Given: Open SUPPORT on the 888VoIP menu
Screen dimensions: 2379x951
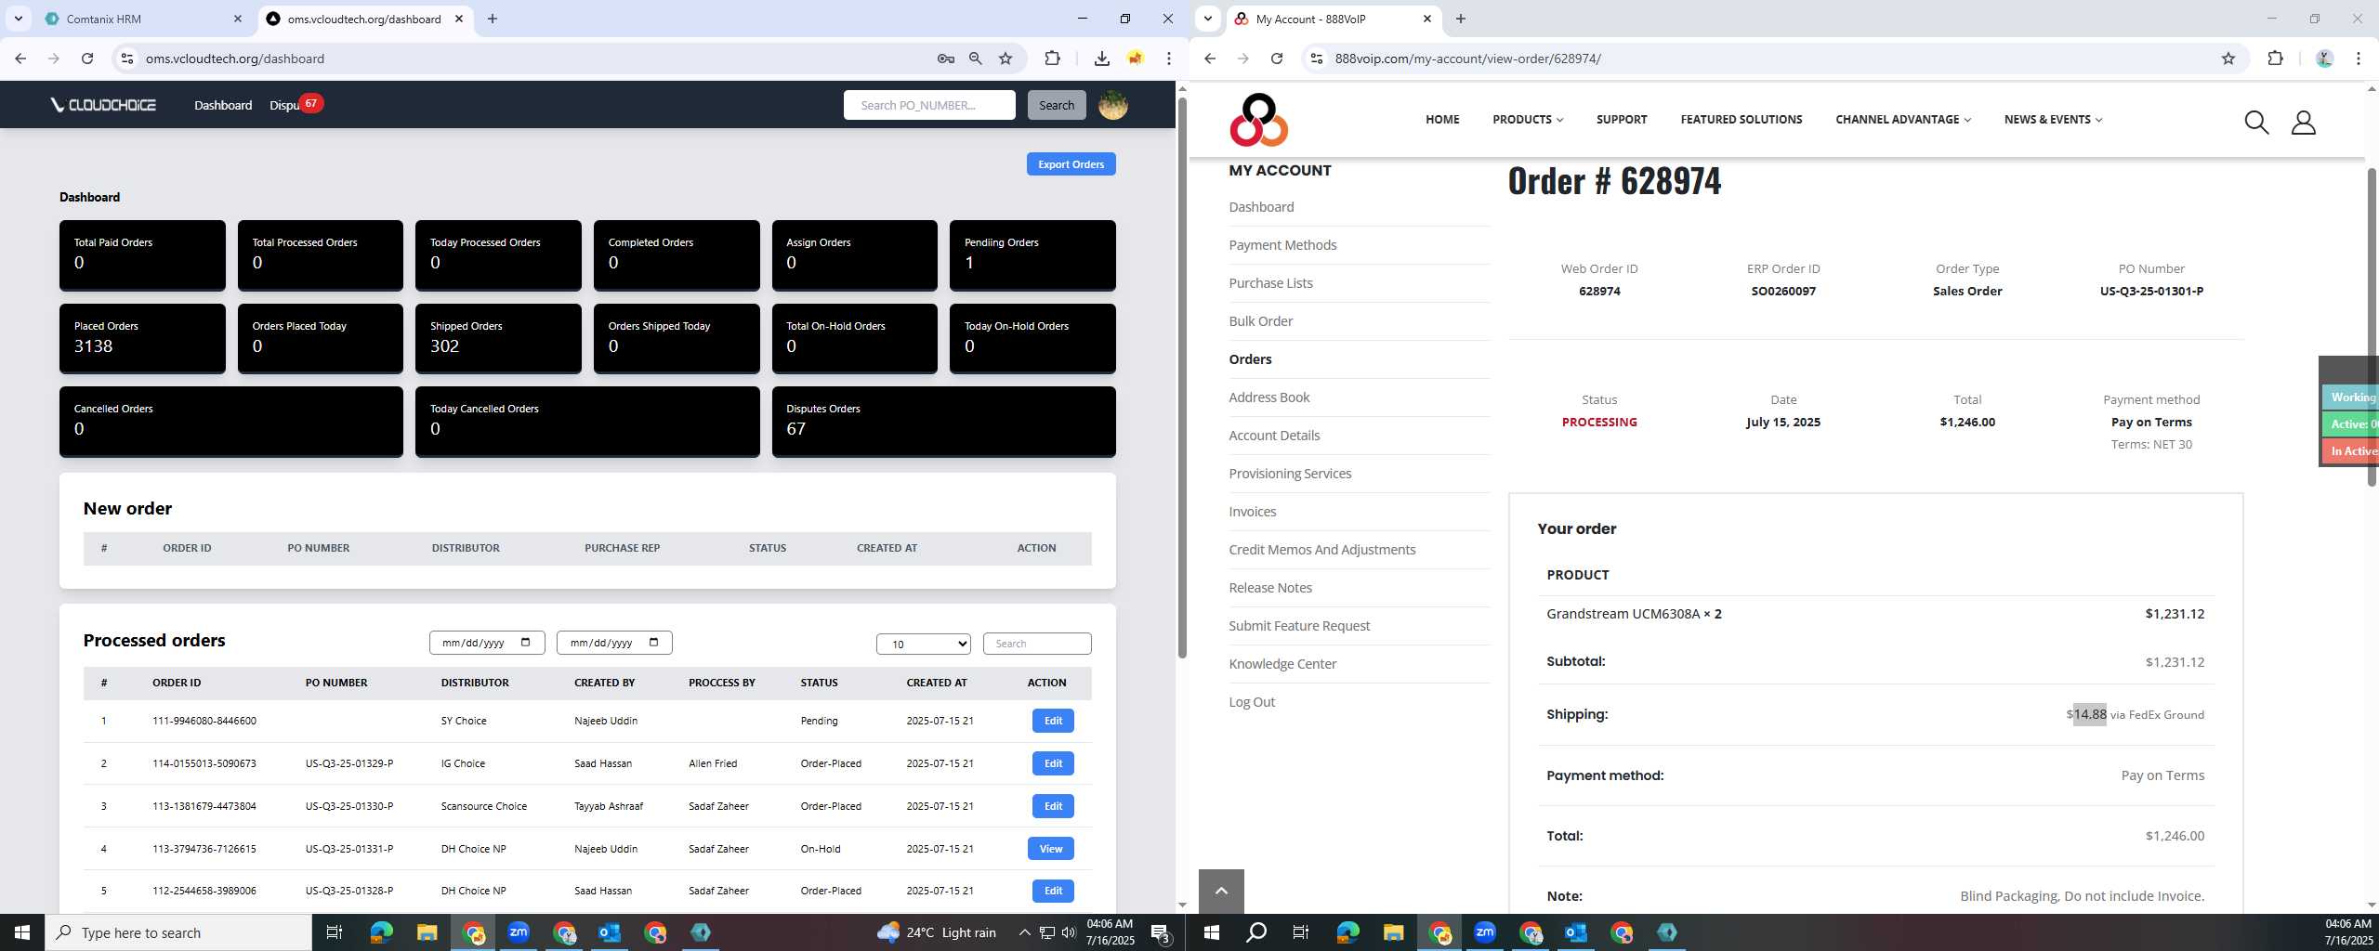Looking at the screenshot, I should coord(1622,120).
